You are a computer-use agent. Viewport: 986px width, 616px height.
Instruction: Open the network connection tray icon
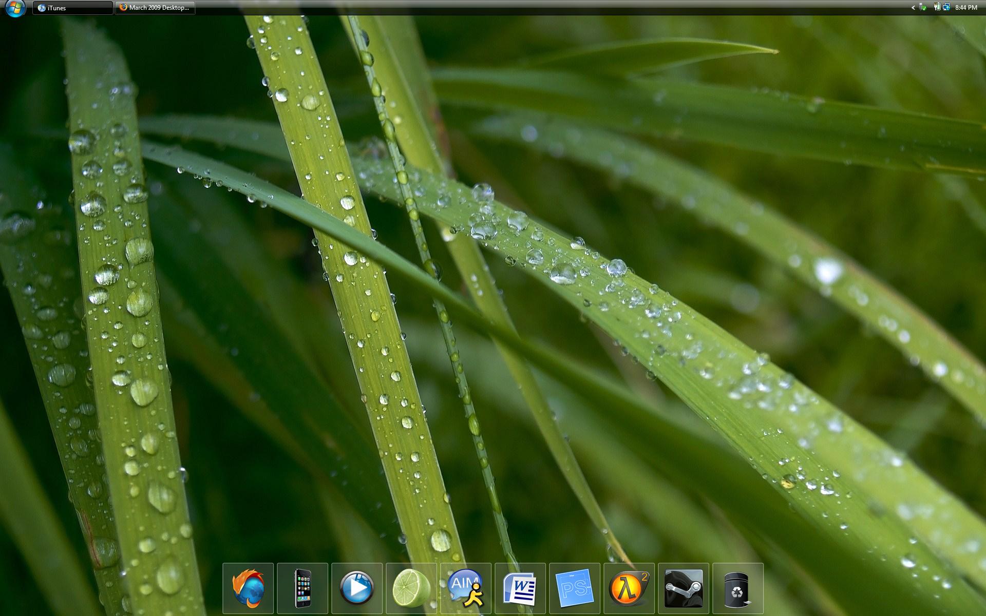point(946,7)
